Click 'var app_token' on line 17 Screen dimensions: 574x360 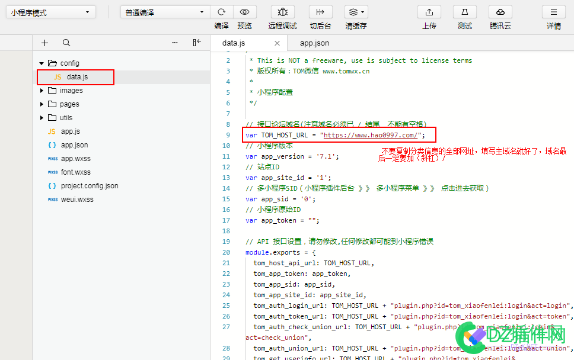270,220
